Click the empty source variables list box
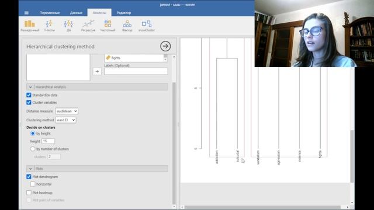The width and height of the screenshot is (374, 210). point(58,68)
